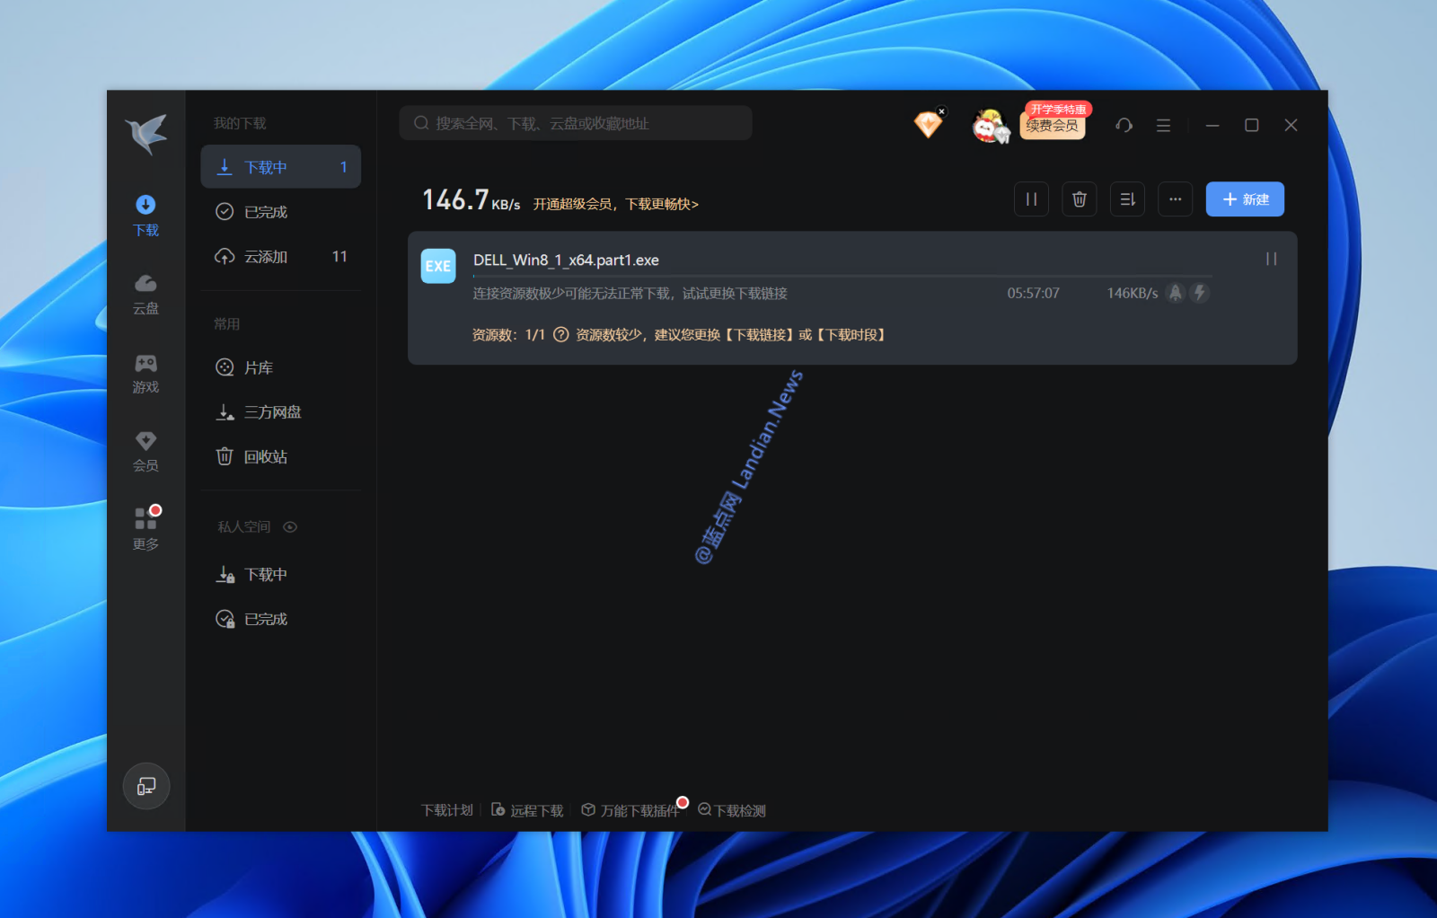This screenshot has height=918, width=1437.
Task: Click 连接资源数极少 warning text
Action: pyautogui.click(x=630, y=293)
